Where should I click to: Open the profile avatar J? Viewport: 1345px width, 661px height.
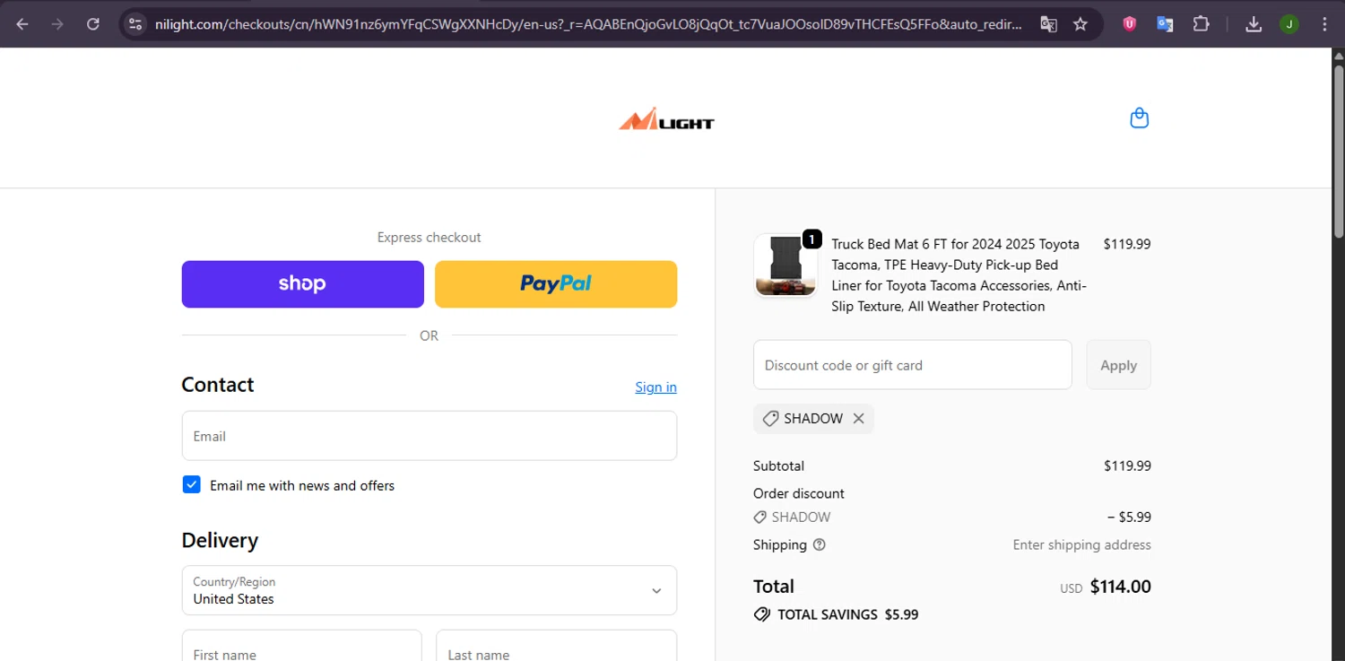[x=1289, y=24]
